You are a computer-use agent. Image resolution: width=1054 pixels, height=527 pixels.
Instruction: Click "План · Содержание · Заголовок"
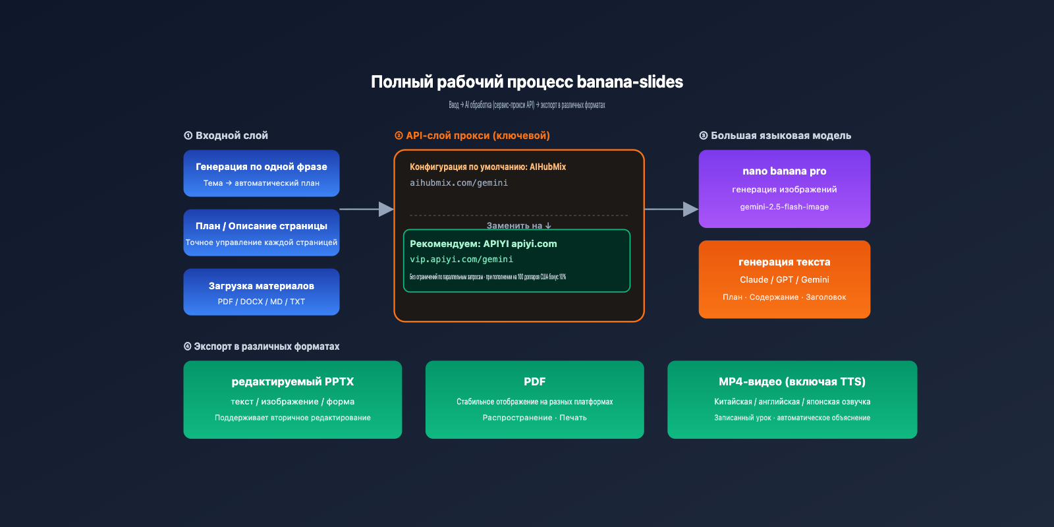(785, 297)
